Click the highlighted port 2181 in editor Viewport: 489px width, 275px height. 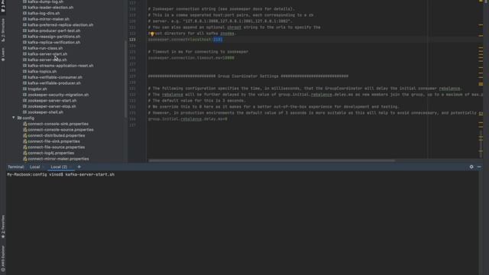218,40
